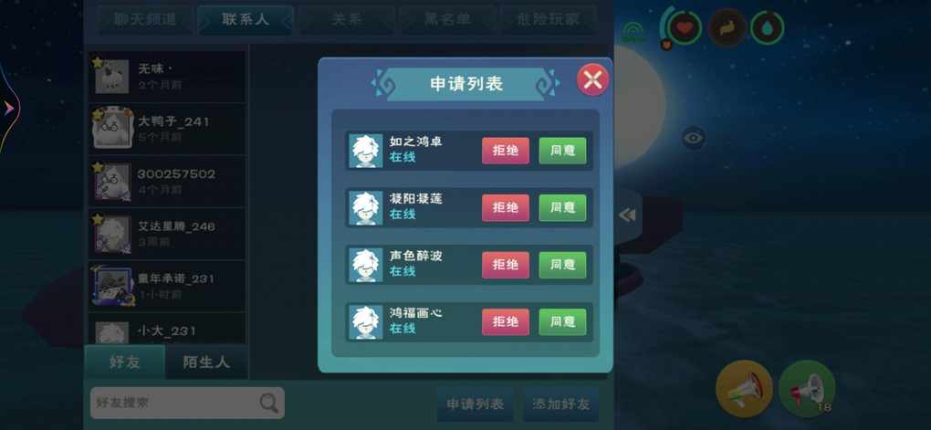This screenshot has width=931, height=430.
Task: Accept 如之鸿卓's friend request with 同意
Action: coord(562,151)
